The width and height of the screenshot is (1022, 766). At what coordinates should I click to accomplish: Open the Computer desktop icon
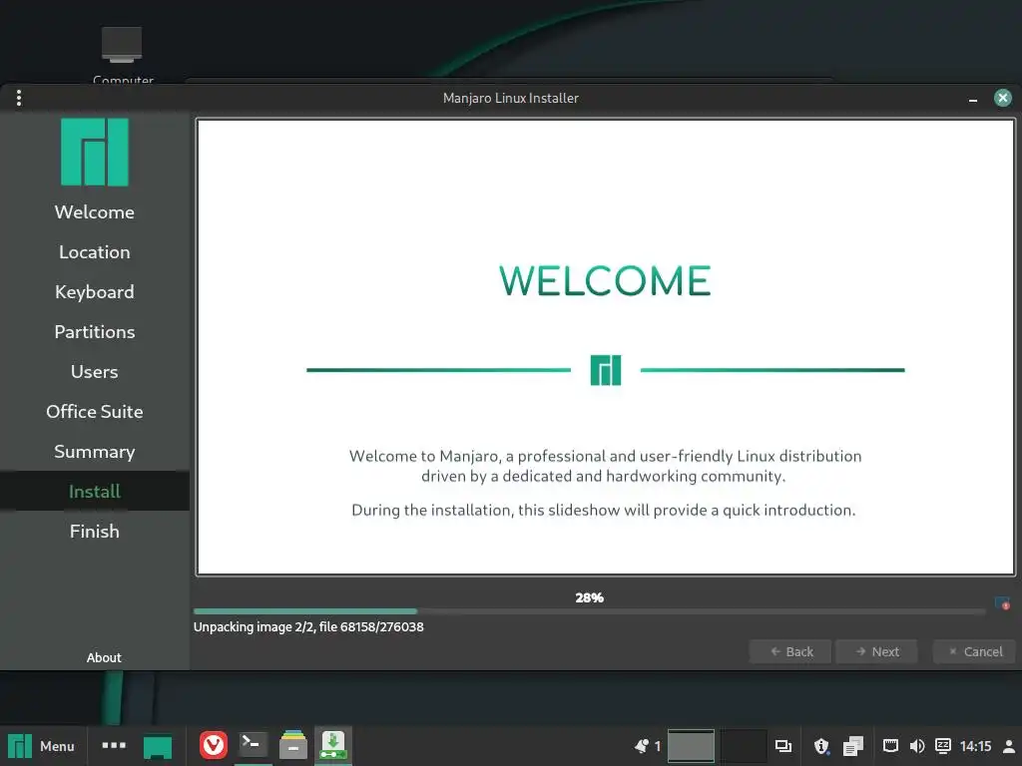click(122, 54)
